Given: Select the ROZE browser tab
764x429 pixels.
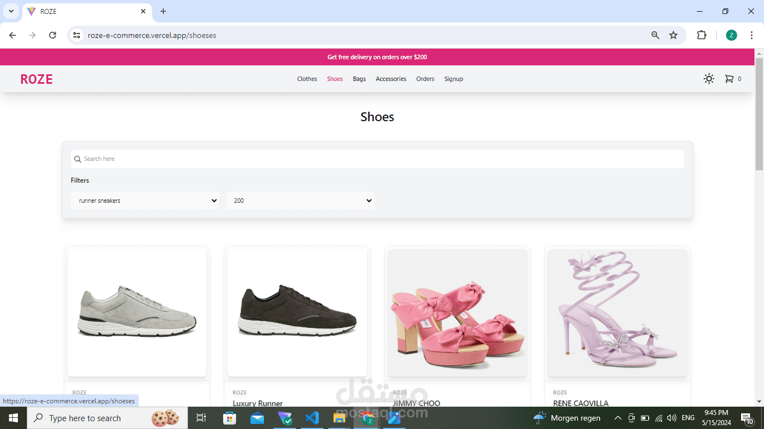Looking at the screenshot, I should [87, 11].
